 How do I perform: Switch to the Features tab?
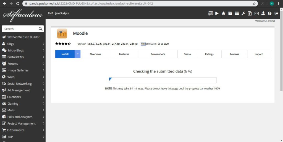(x=124, y=54)
